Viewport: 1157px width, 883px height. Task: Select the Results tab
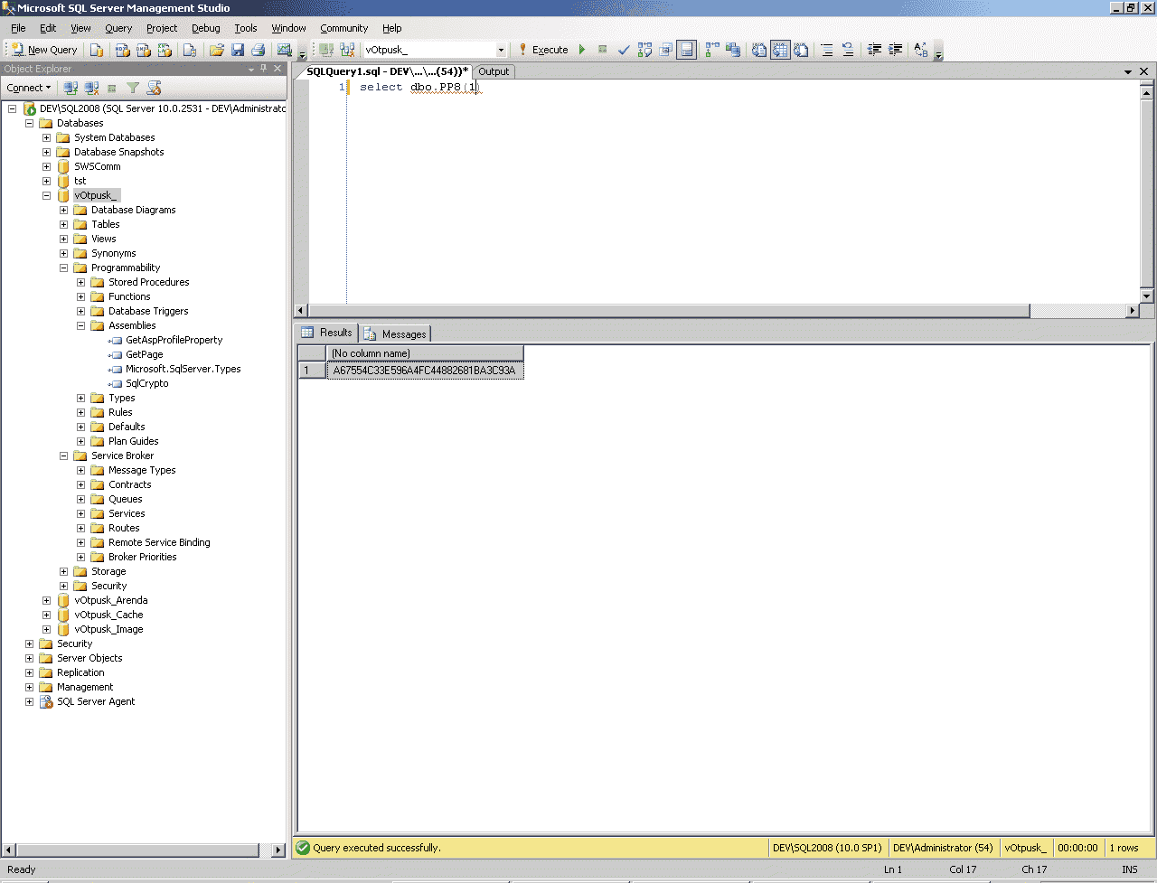327,333
